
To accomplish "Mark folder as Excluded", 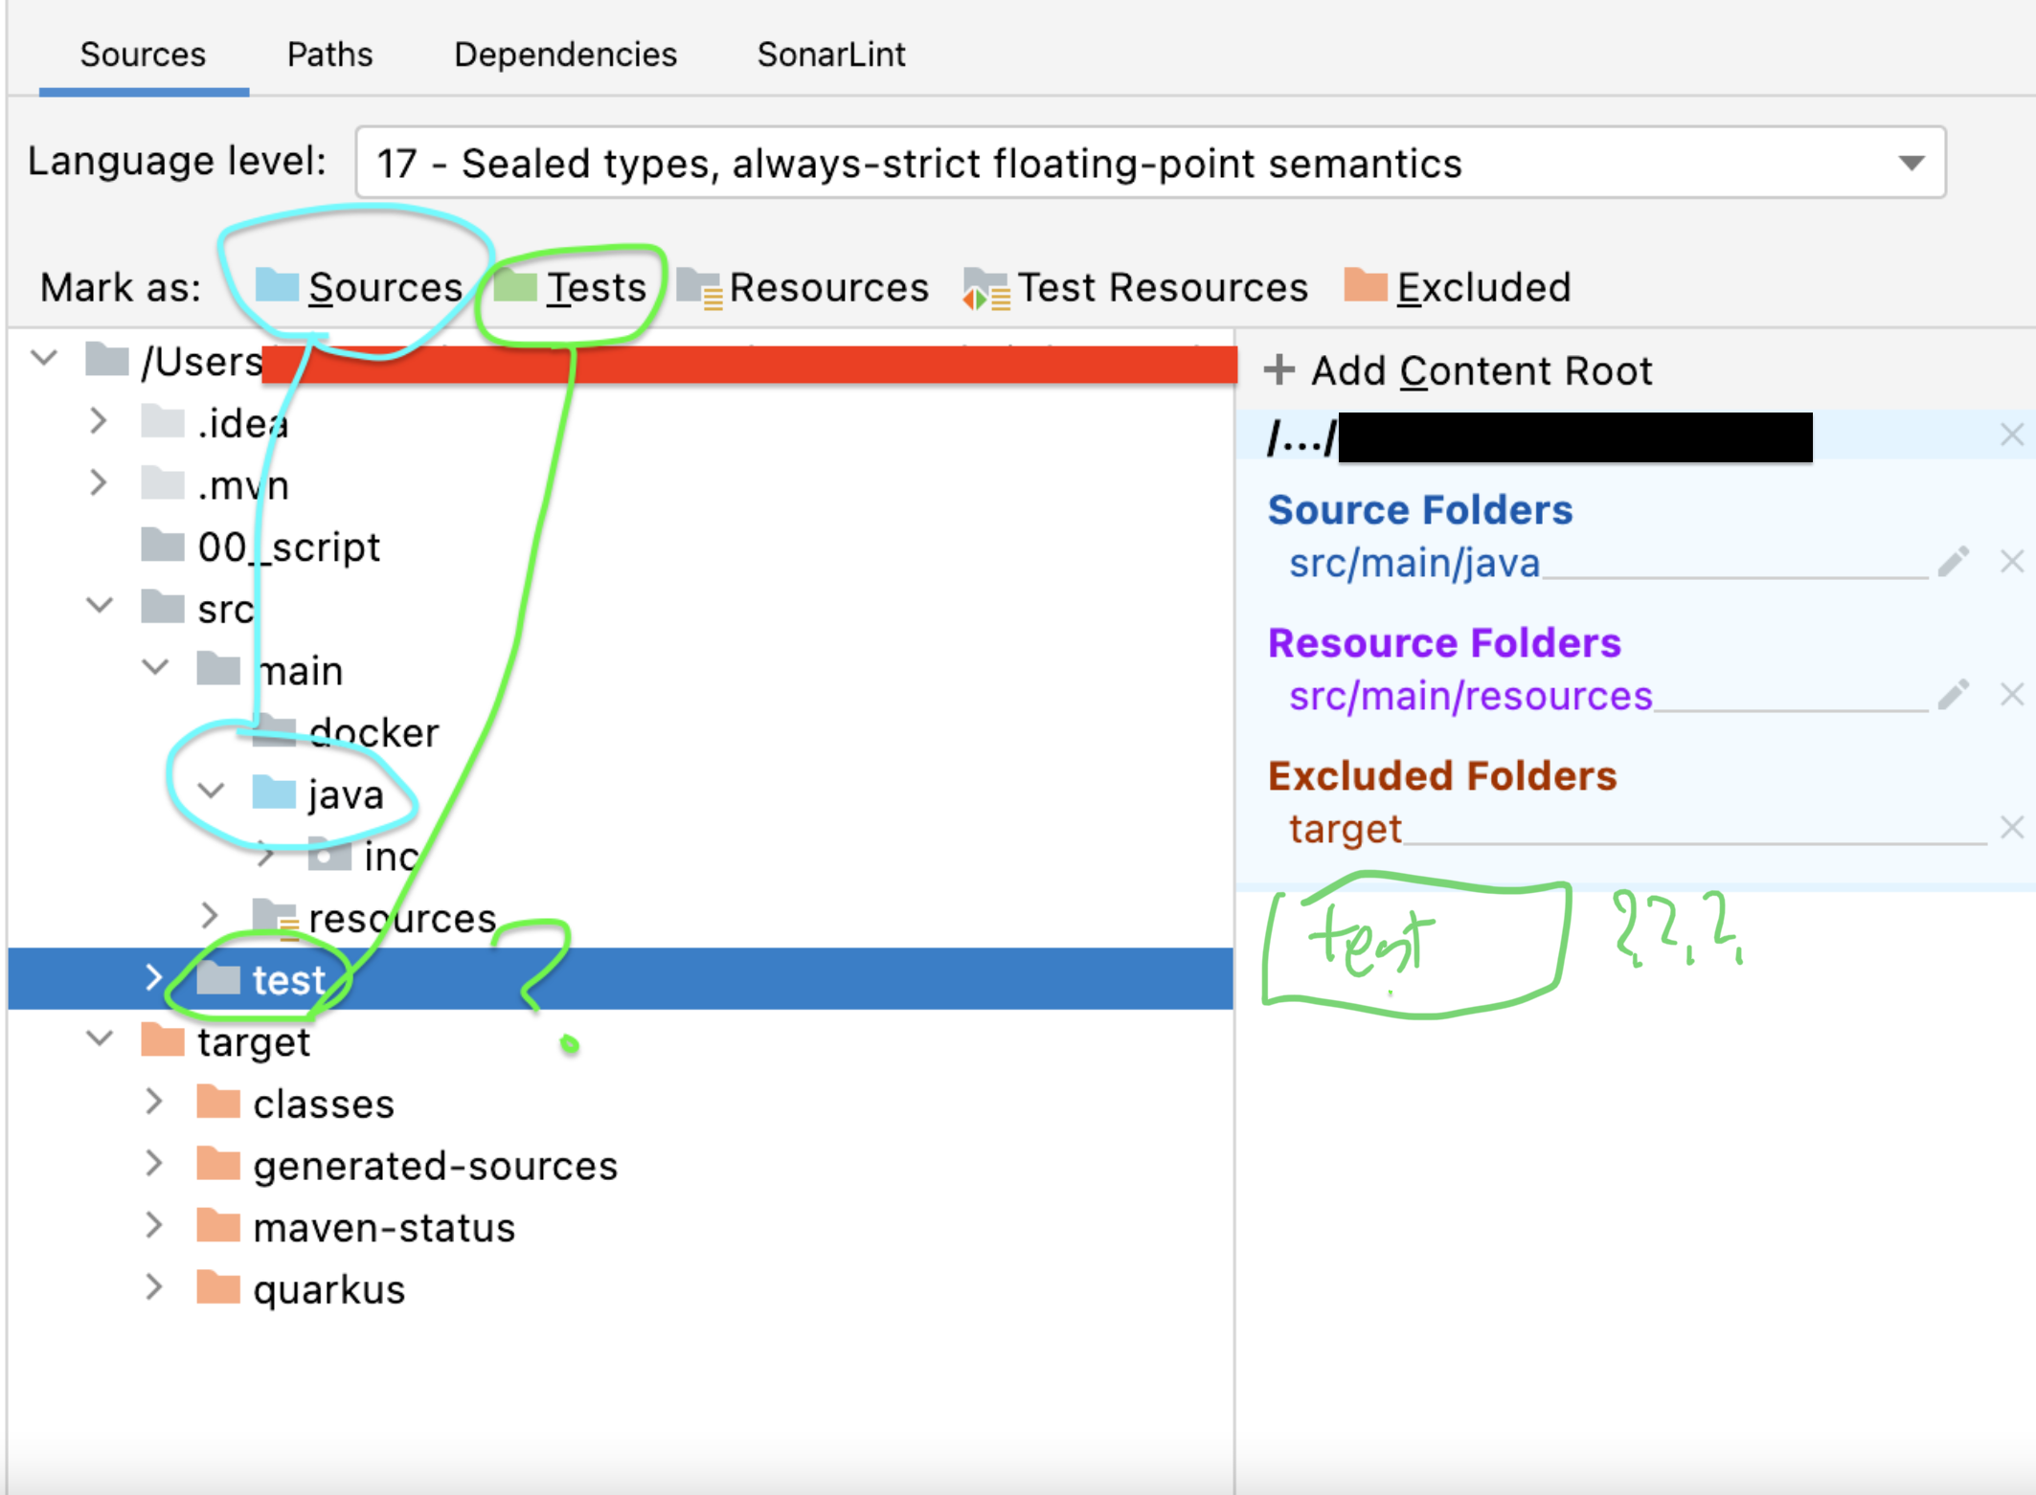I will 1458,287.
